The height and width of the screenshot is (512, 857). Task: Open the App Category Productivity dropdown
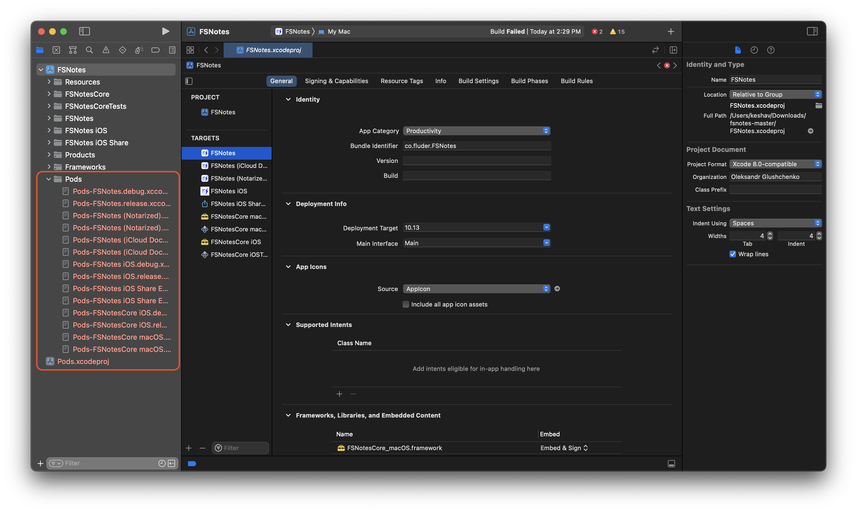point(476,131)
